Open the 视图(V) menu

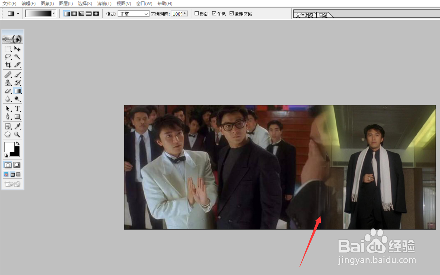pyautogui.click(x=124, y=3)
